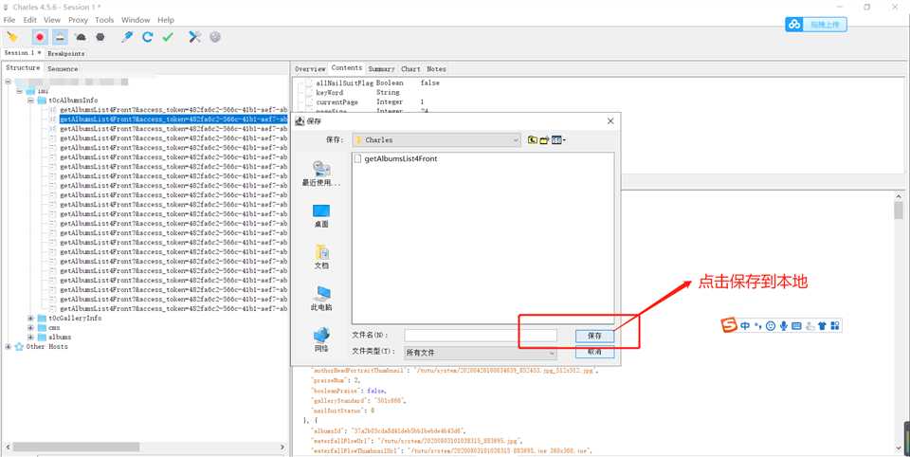
Task: Switch to the Chart tab
Action: (410, 68)
